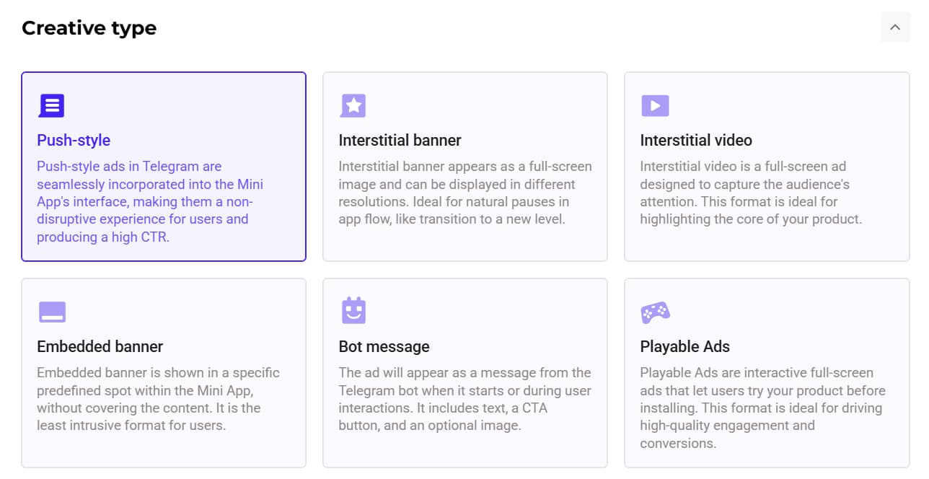Viewport: 929px width, 479px height.
Task: Click the Interstitial video description text
Action: click(x=750, y=193)
